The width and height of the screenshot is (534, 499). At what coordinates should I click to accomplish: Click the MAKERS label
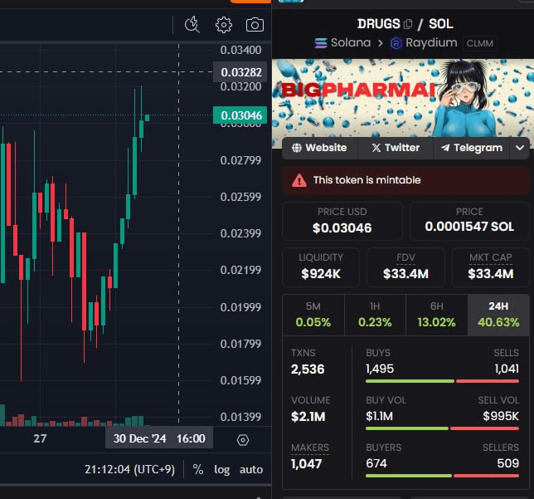(x=310, y=448)
